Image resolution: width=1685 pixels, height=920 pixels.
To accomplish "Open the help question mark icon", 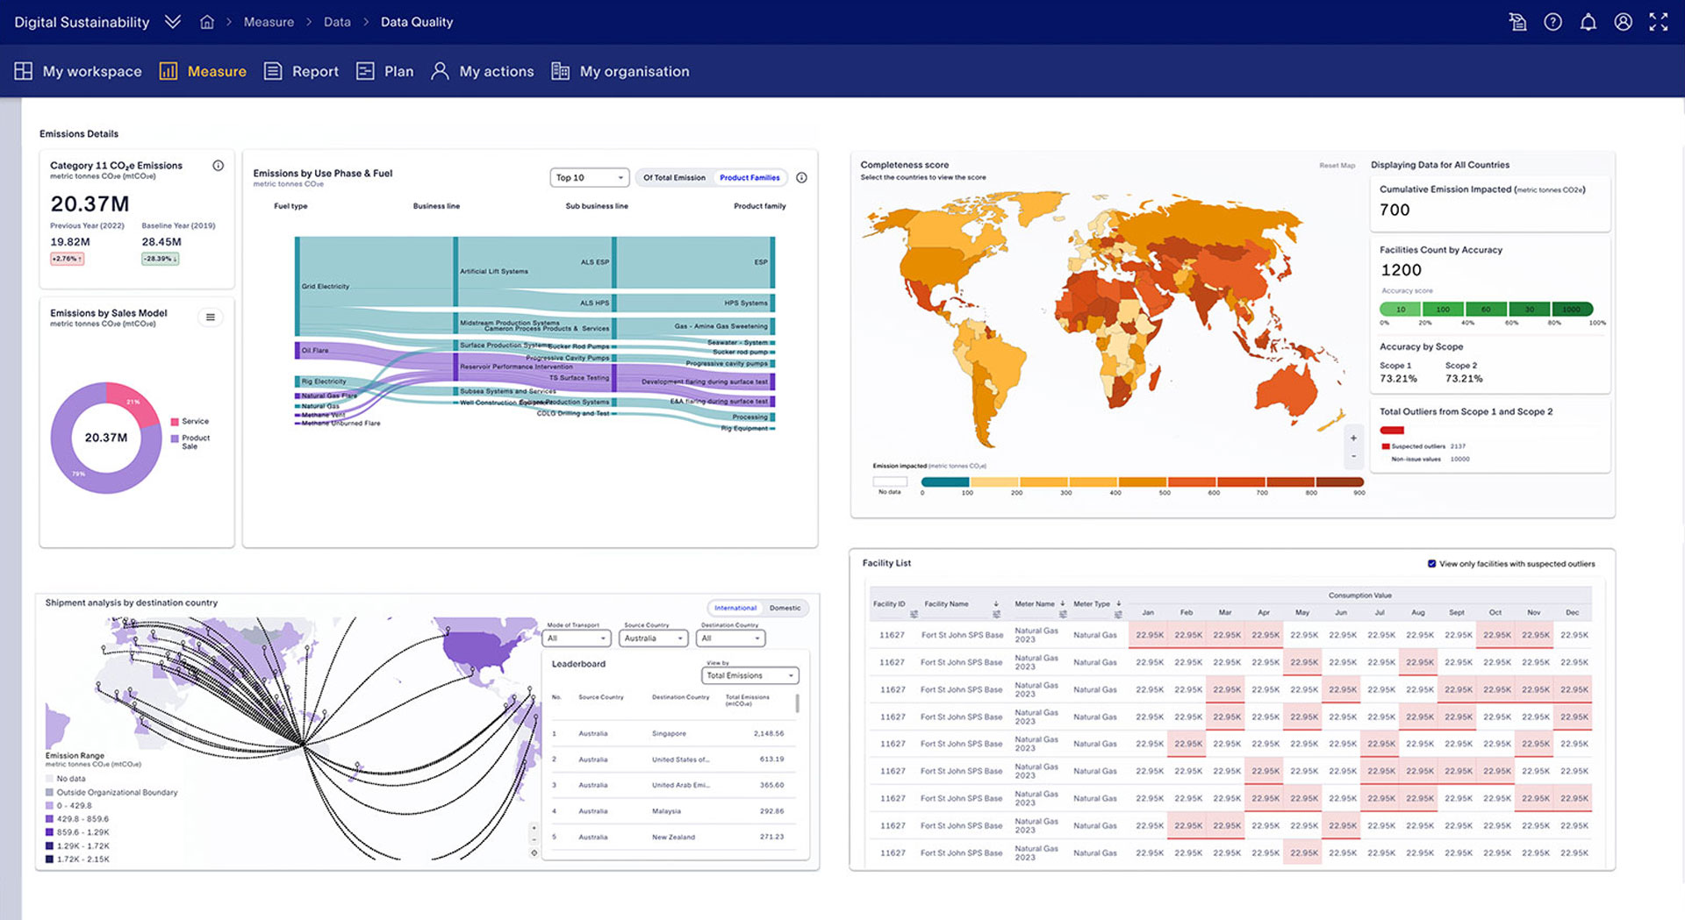I will click(1552, 22).
